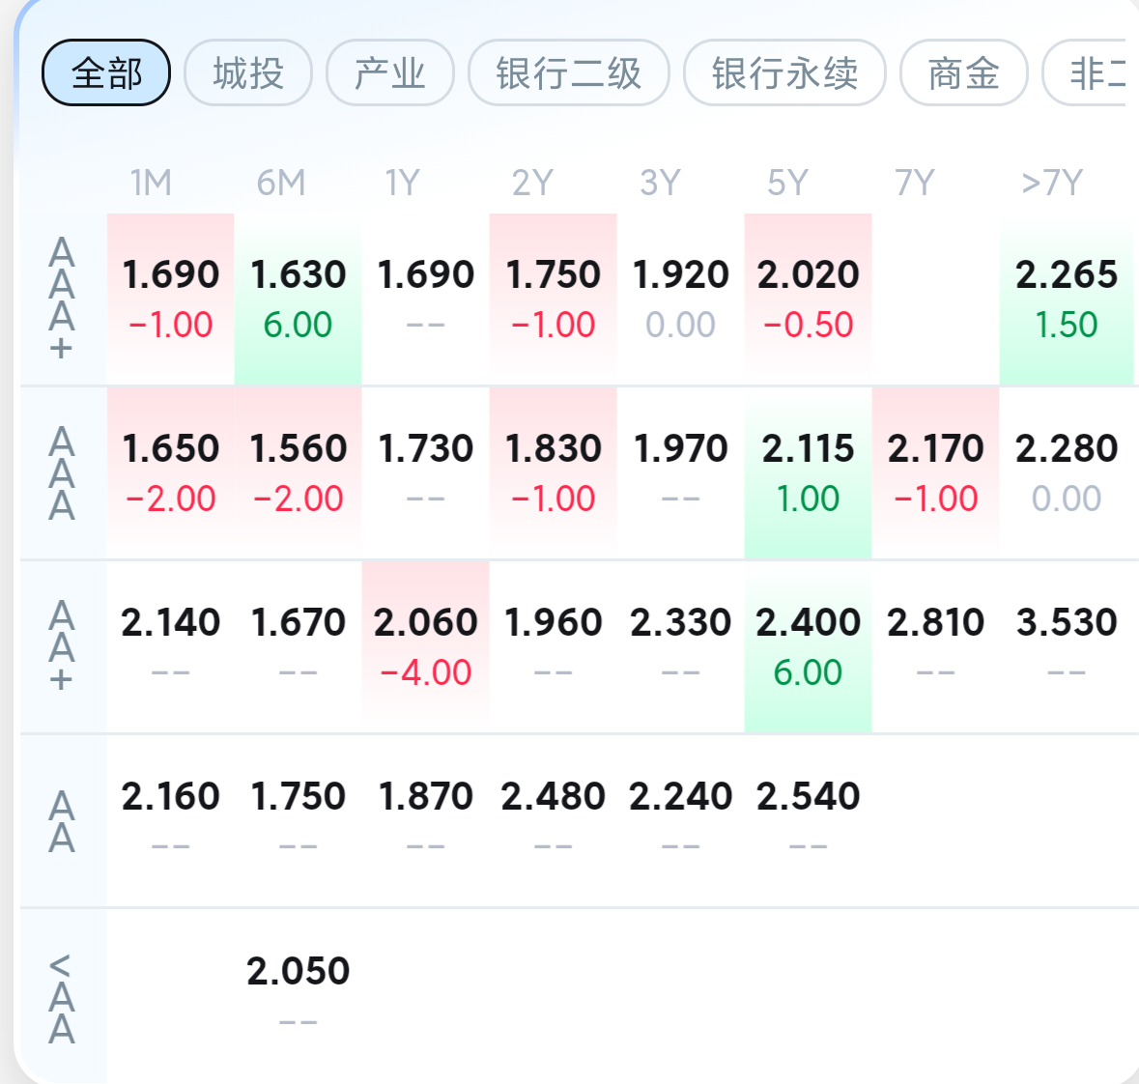Select the AAA+ >7Y cell 2.265
Viewport: 1139px width, 1084px height.
pyautogui.click(x=1067, y=298)
